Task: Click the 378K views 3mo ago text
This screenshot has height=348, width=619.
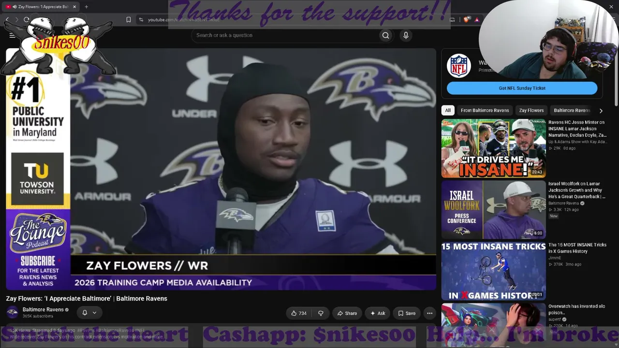Action: [x=565, y=264]
